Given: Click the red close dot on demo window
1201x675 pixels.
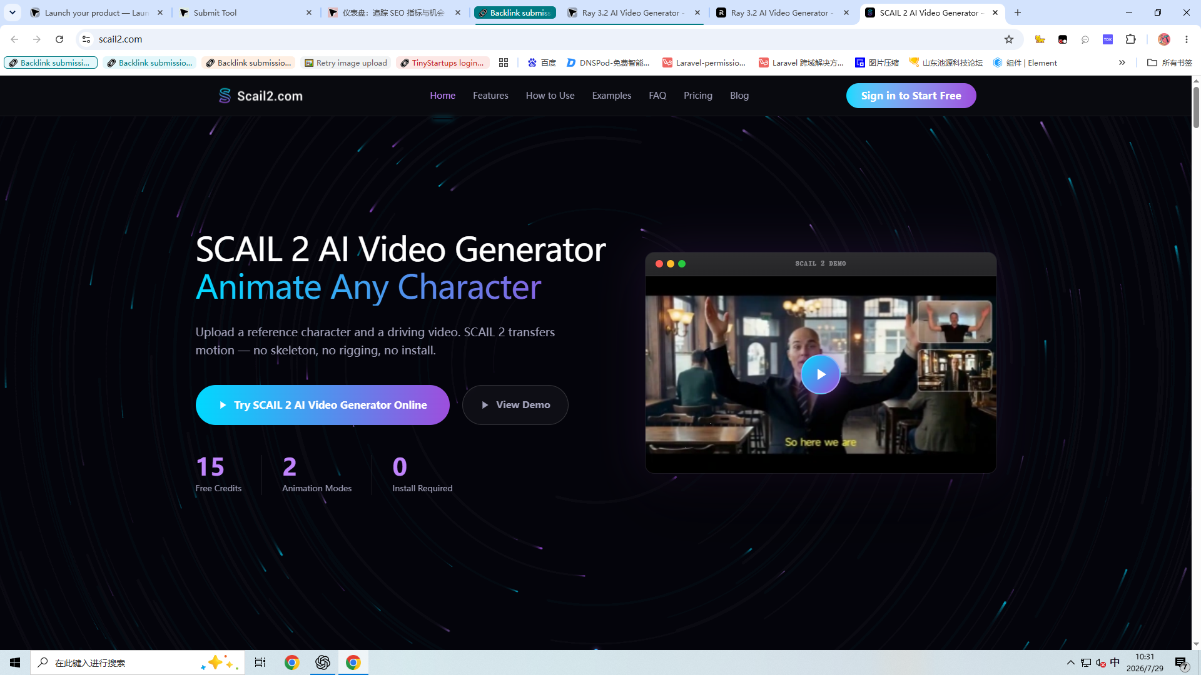Looking at the screenshot, I should click(x=659, y=264).
